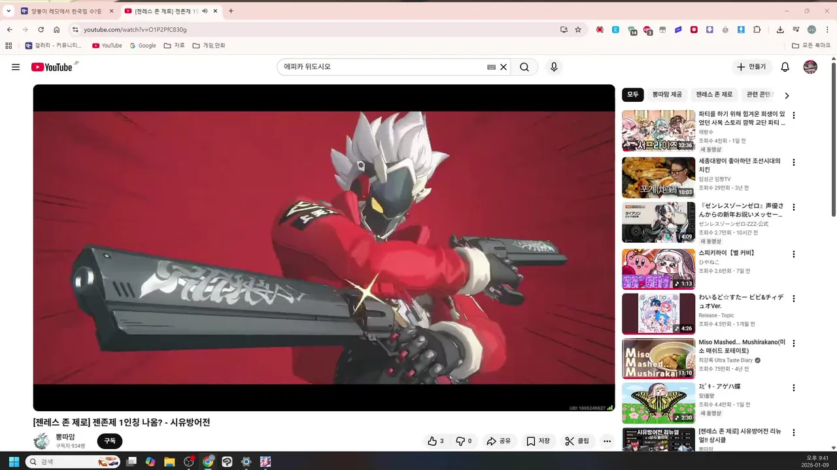Open the 모든 북마크 folder
The image size is (837, 470).
[811, 46]
